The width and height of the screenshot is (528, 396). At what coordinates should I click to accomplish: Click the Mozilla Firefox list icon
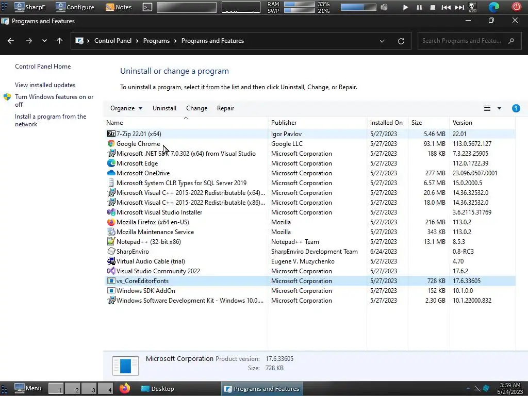(111, 222)
